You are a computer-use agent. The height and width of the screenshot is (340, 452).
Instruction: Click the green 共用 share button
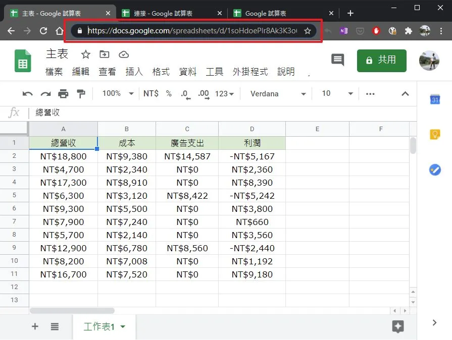pos(382,61)
